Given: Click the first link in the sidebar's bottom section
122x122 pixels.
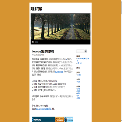Looking at the screenshot, I should coord(78,89).
